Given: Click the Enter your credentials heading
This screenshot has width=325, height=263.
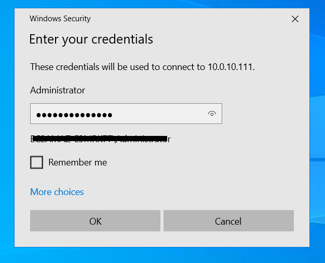Looking at the screenshot, I should (91, 39).
